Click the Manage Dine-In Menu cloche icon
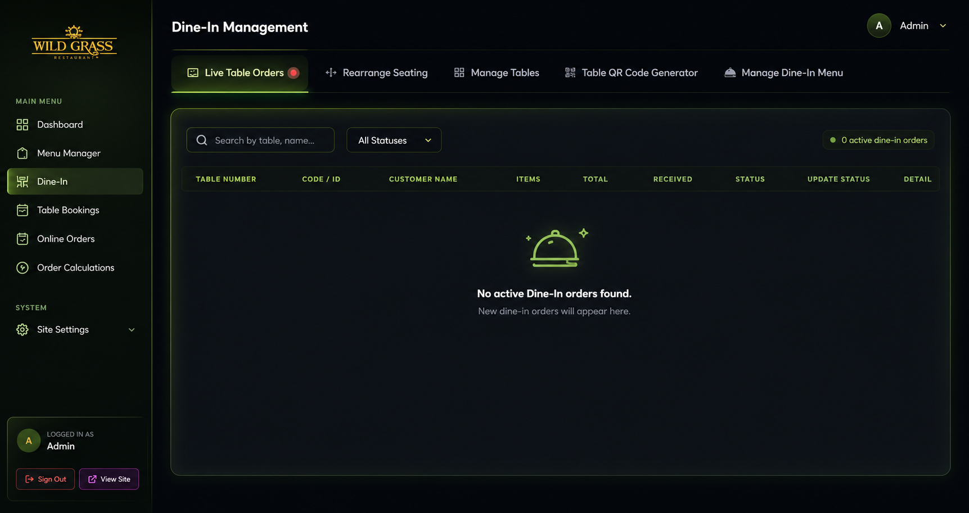The image size is (969, 513). (x=730, y=72)
